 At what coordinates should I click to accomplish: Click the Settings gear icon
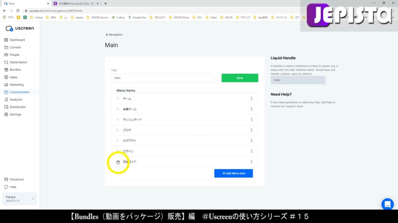[6, 115]
